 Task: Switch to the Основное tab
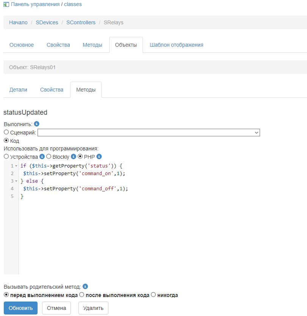pyautogui.click(x=22, y=45)
